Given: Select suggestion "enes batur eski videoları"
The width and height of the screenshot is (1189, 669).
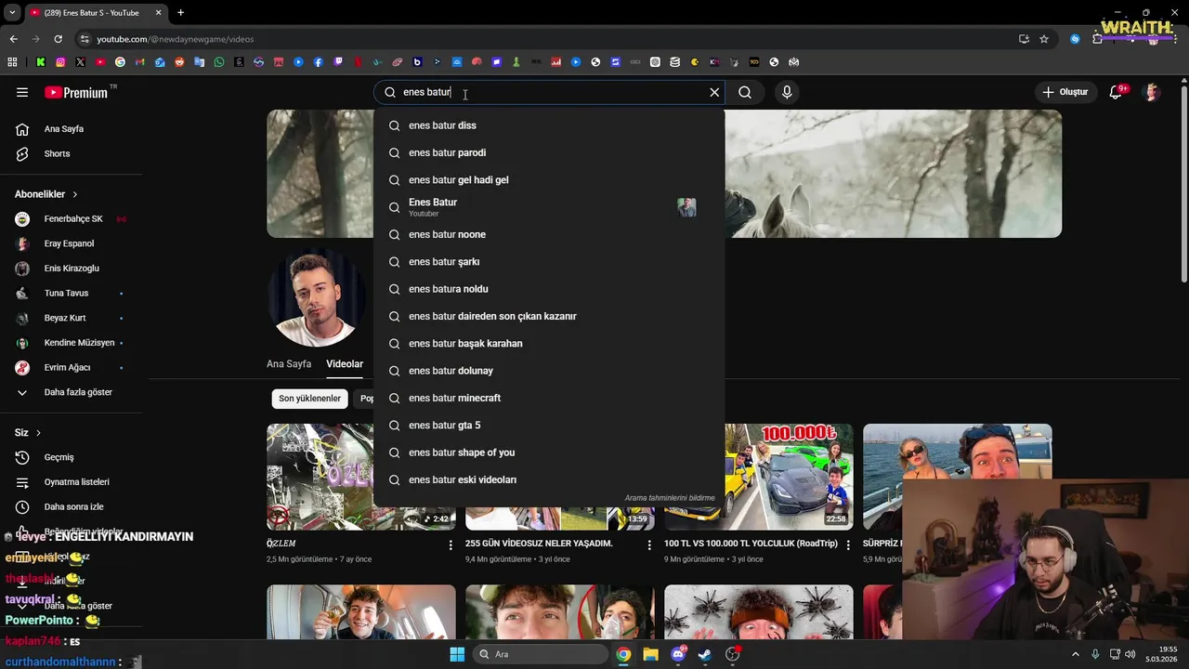Looking at the screenshot, I should point(549,479).
